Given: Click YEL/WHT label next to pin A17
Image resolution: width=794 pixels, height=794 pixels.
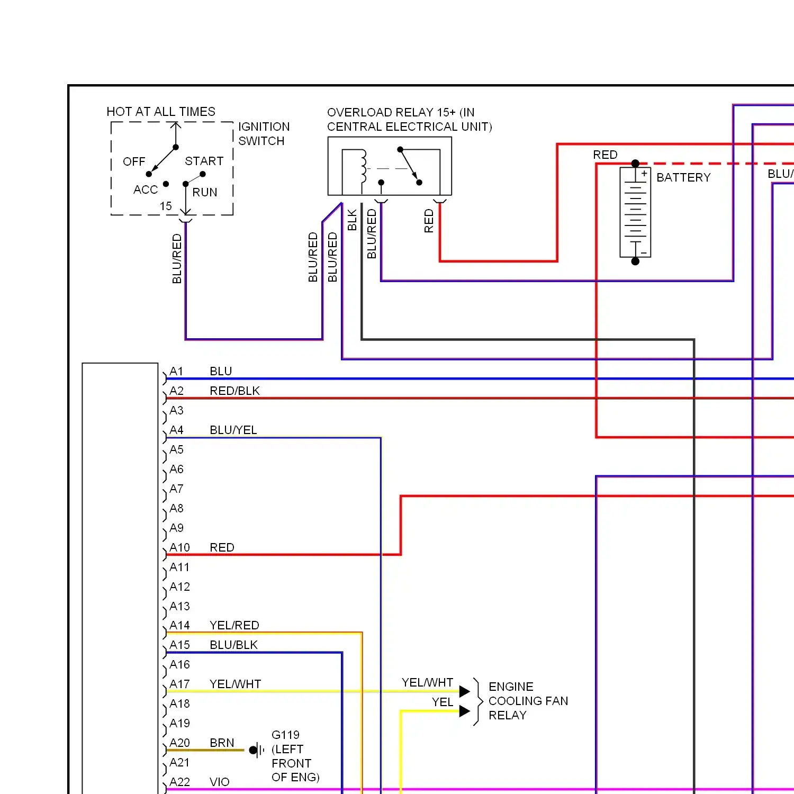Looking at the screenshot, I should [236, 684].
